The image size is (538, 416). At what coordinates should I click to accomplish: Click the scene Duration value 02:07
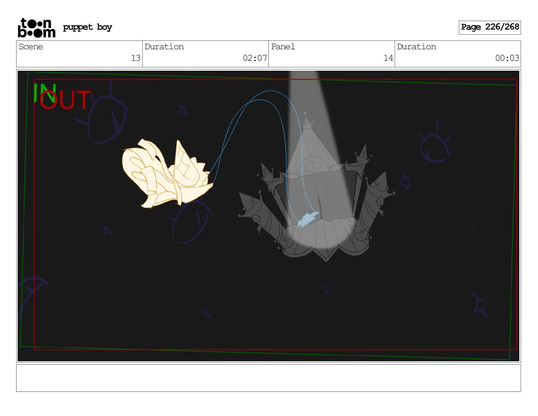point(255,58)
